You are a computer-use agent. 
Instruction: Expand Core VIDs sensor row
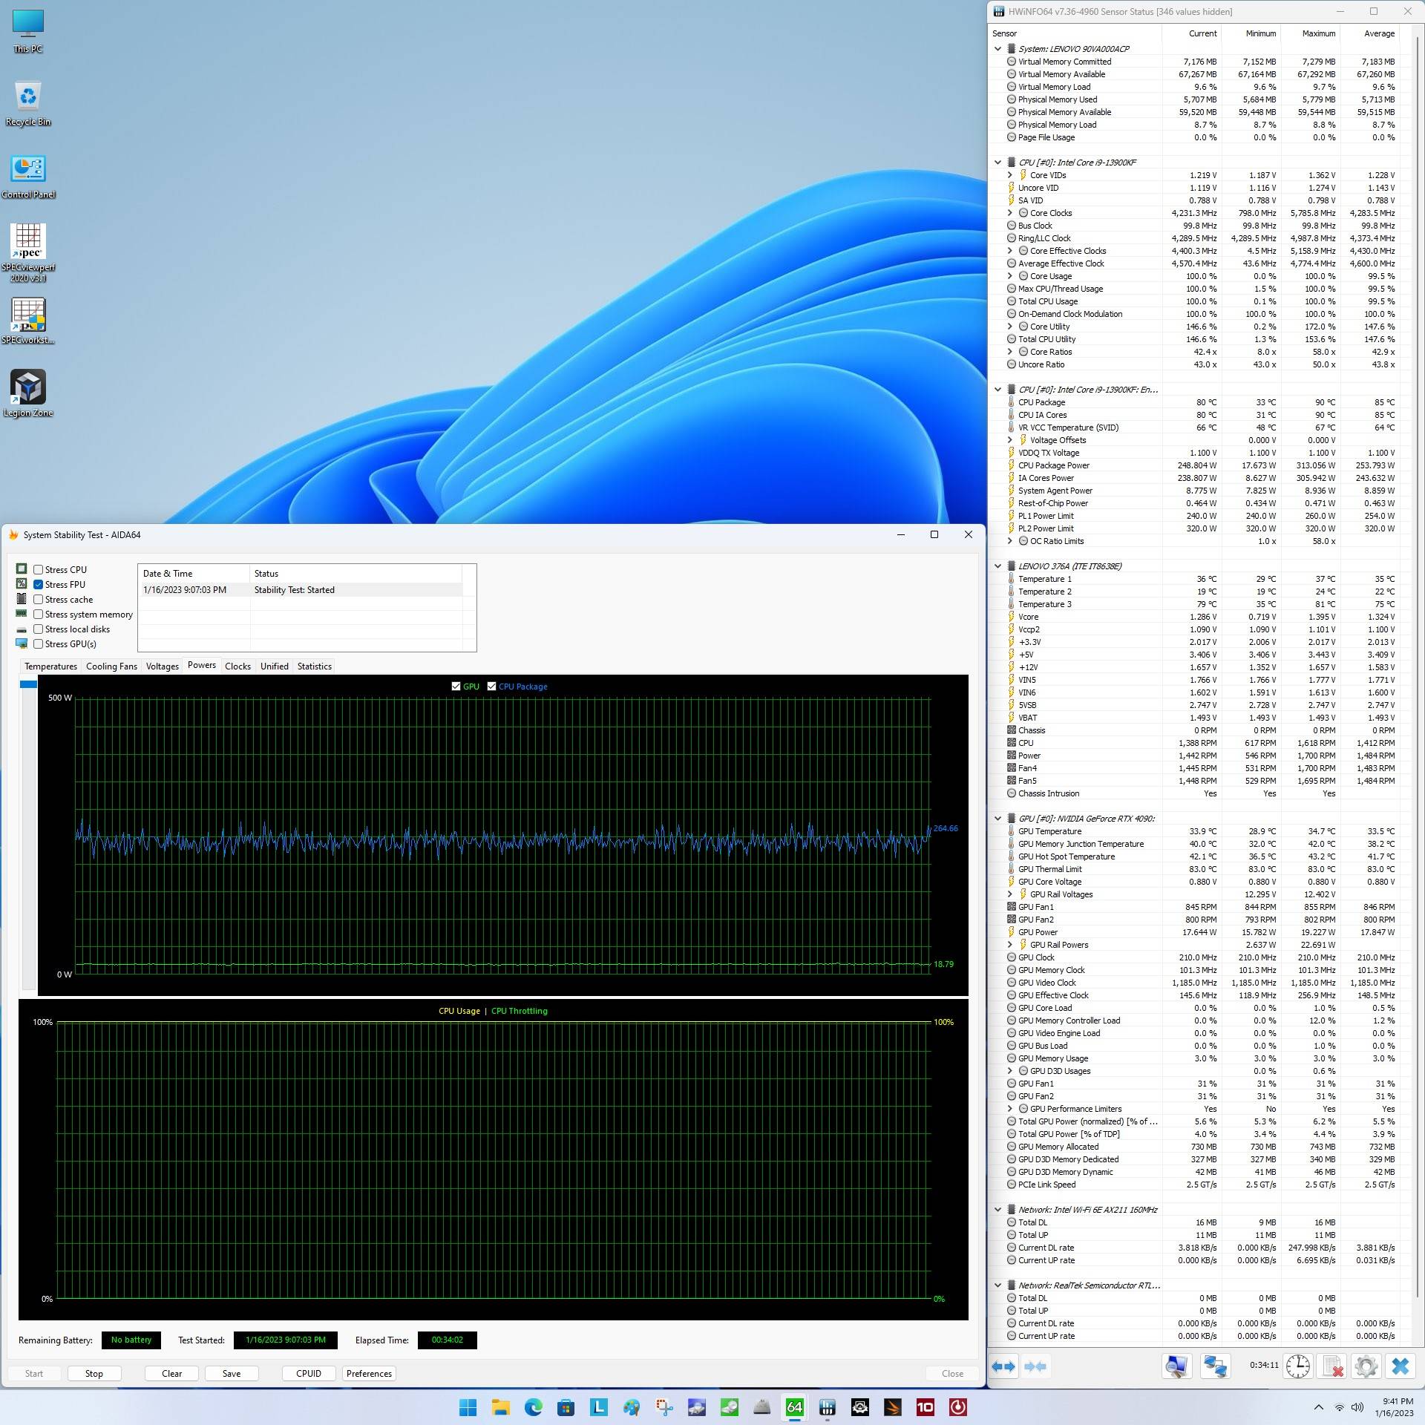coord(1009,175)
